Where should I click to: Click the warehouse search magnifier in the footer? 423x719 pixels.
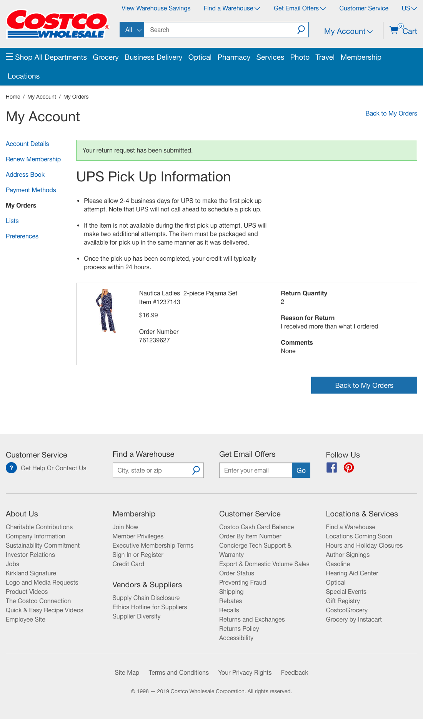click(196, 470)
